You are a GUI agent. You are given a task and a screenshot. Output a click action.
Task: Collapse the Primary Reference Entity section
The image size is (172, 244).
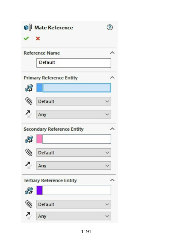(112, 78)
